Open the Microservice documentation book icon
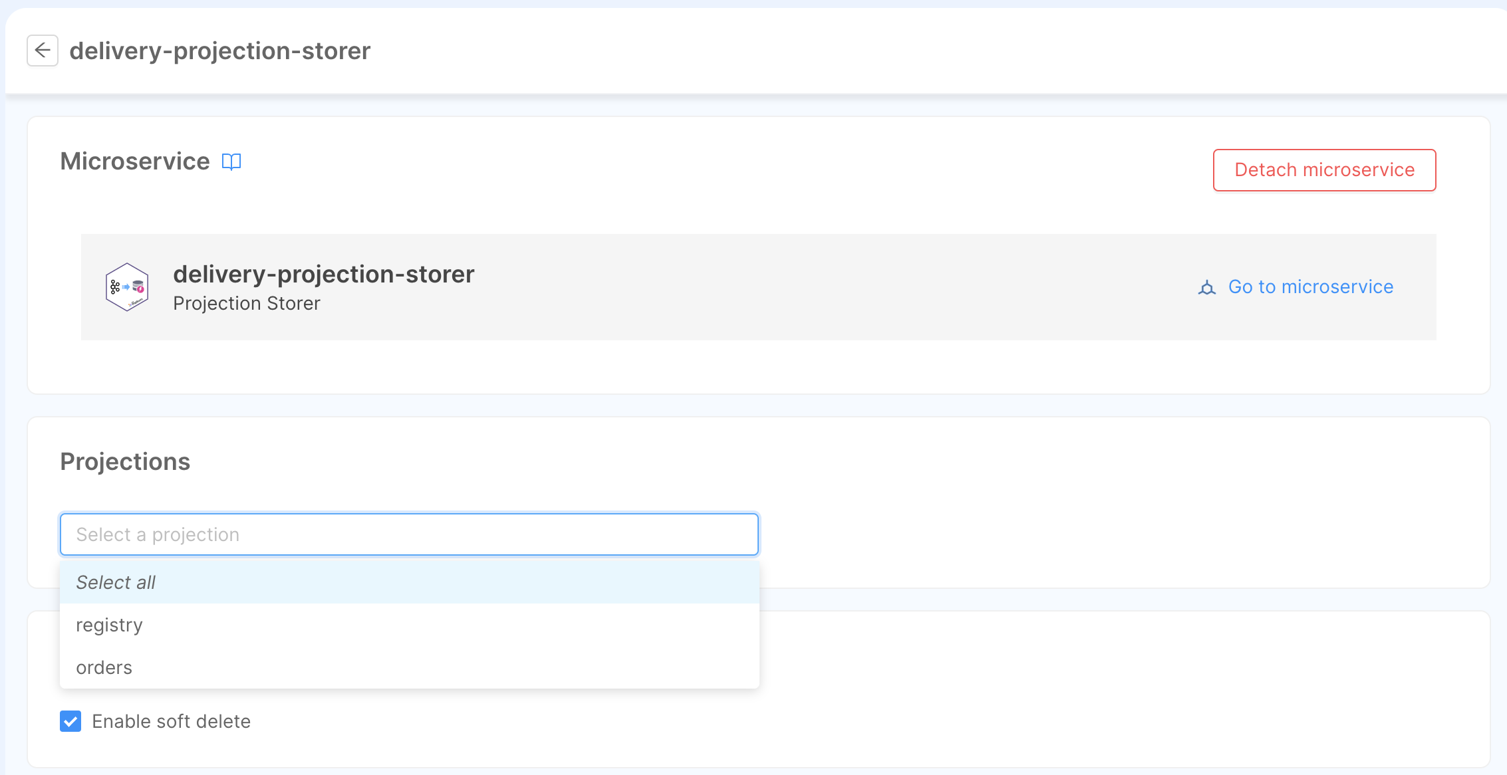Image resolution: width=1507 pixels, height=775 pixels. click(x=231, y=162)
